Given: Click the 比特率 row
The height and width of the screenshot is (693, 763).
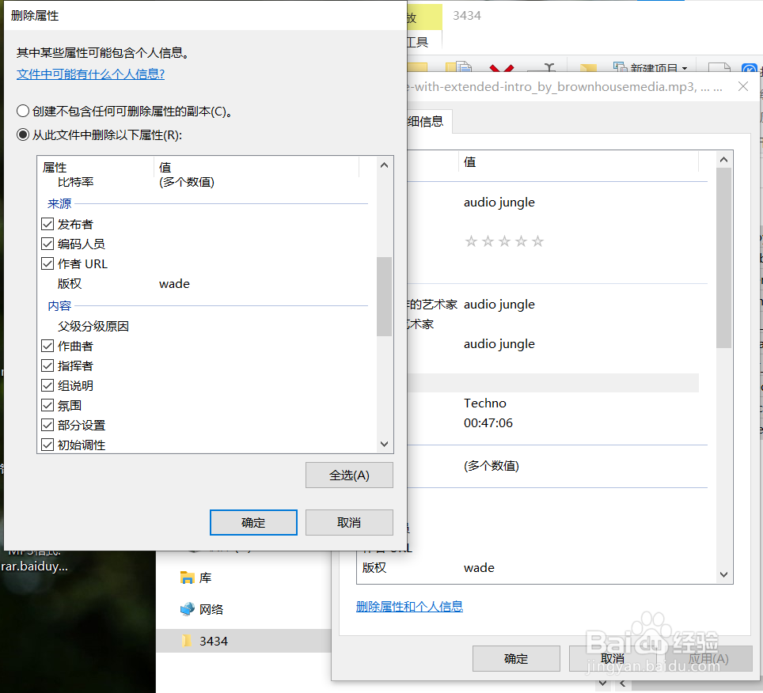Looking at the screenshot, I should coord(204,182).
